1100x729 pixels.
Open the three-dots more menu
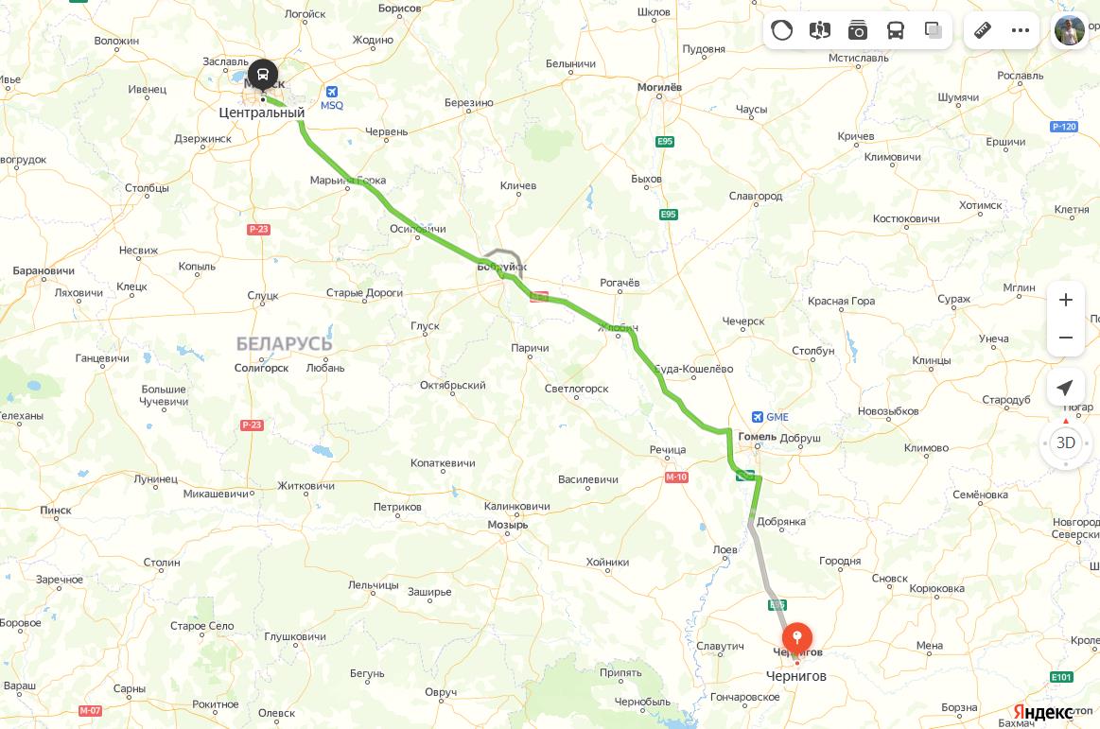[x=1021, y=30]
